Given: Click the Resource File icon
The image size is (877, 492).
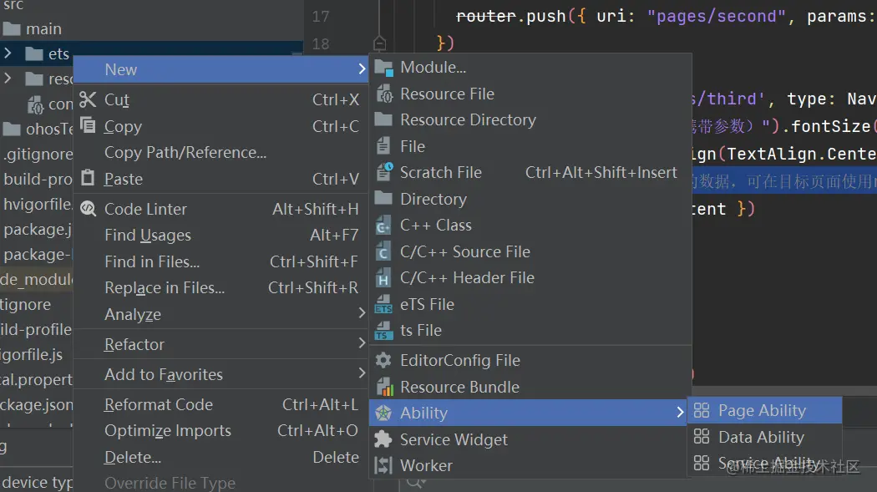Looking at the screenshot, I should point(383,94).
